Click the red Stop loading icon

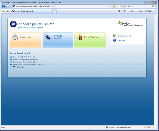point(121,6)
